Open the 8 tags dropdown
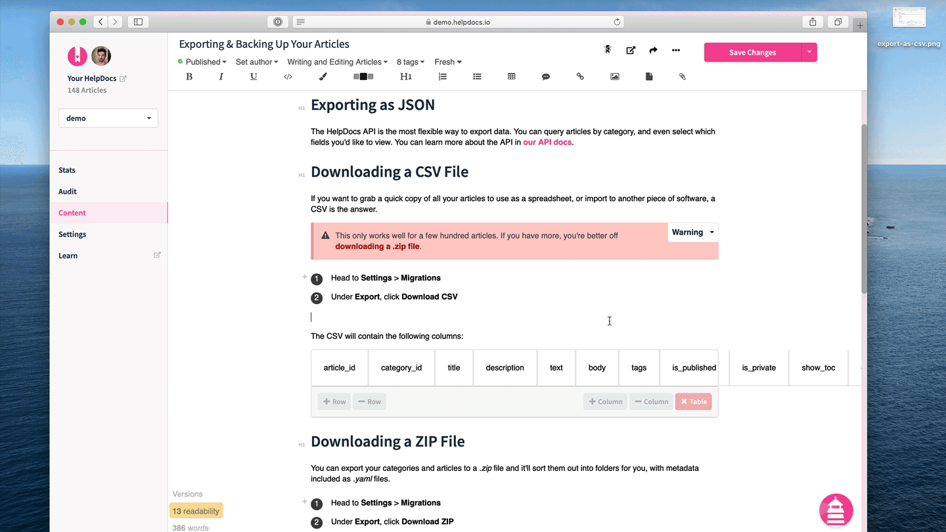 [411, 62]
